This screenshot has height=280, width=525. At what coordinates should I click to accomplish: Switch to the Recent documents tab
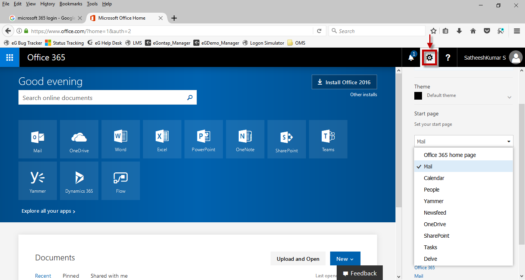[x=43, y=276]
